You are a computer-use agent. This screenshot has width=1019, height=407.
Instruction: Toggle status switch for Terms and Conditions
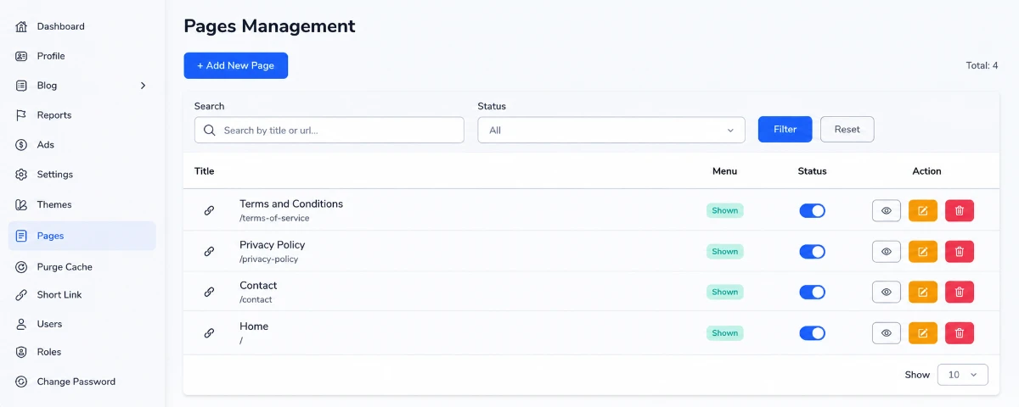(812, 210)
